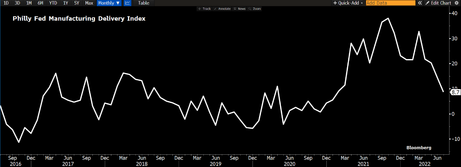
Task: Enable the Track crosshair tool
Action: click(204, 9)
